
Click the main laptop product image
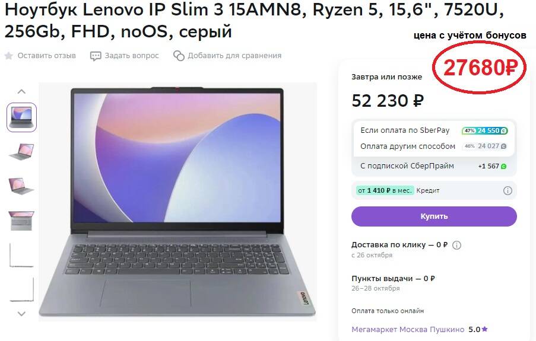click(177, 200)
